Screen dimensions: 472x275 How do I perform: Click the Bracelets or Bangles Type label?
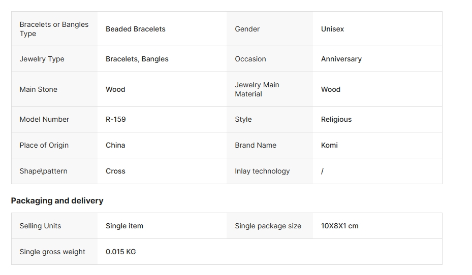point(53,29)
